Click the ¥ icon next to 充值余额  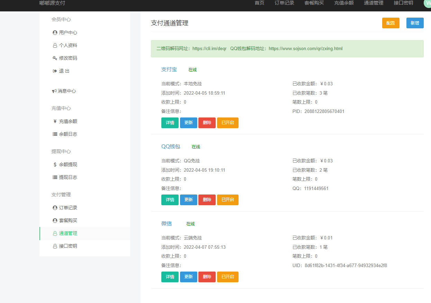[54, 121]
